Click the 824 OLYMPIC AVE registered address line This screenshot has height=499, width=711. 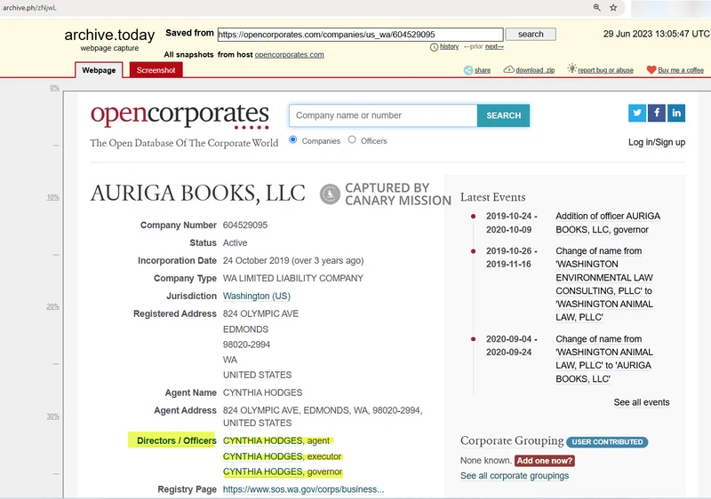click(x=260, y=313)
